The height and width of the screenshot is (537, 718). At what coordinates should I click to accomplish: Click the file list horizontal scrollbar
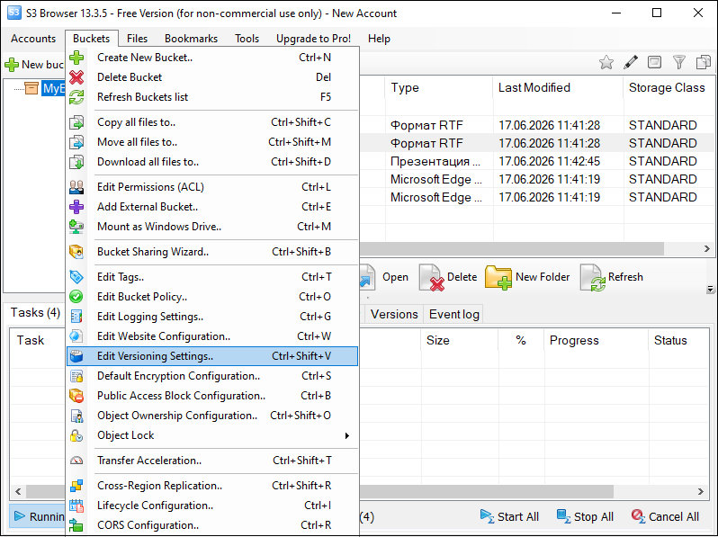tap(511, 249)
